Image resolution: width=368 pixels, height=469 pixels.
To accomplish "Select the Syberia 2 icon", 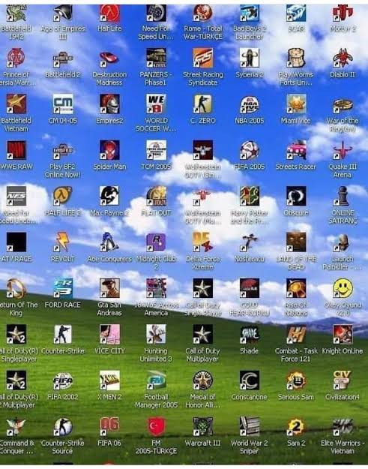I will (x=250, y=58).
